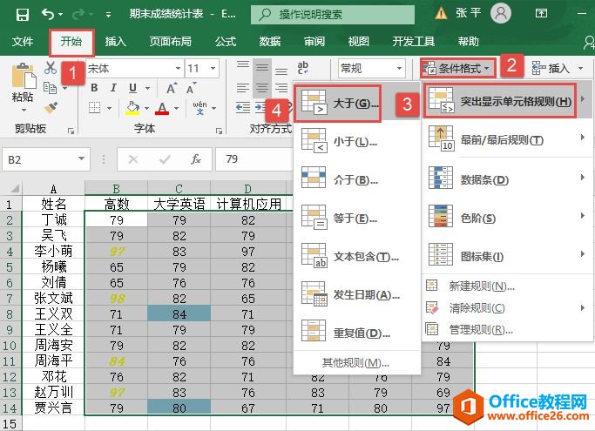Image resolution: width=595 pixels, height=431 pixels.
Task: Open the 文件 tab
Action: [x=23, y=41]
